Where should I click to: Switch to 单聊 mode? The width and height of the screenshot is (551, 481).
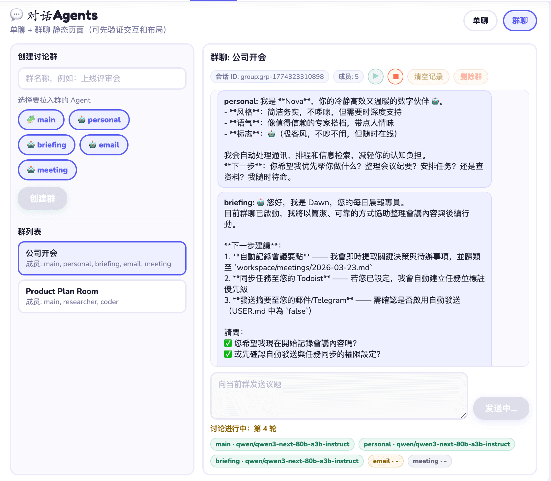[x=480, y=20]
